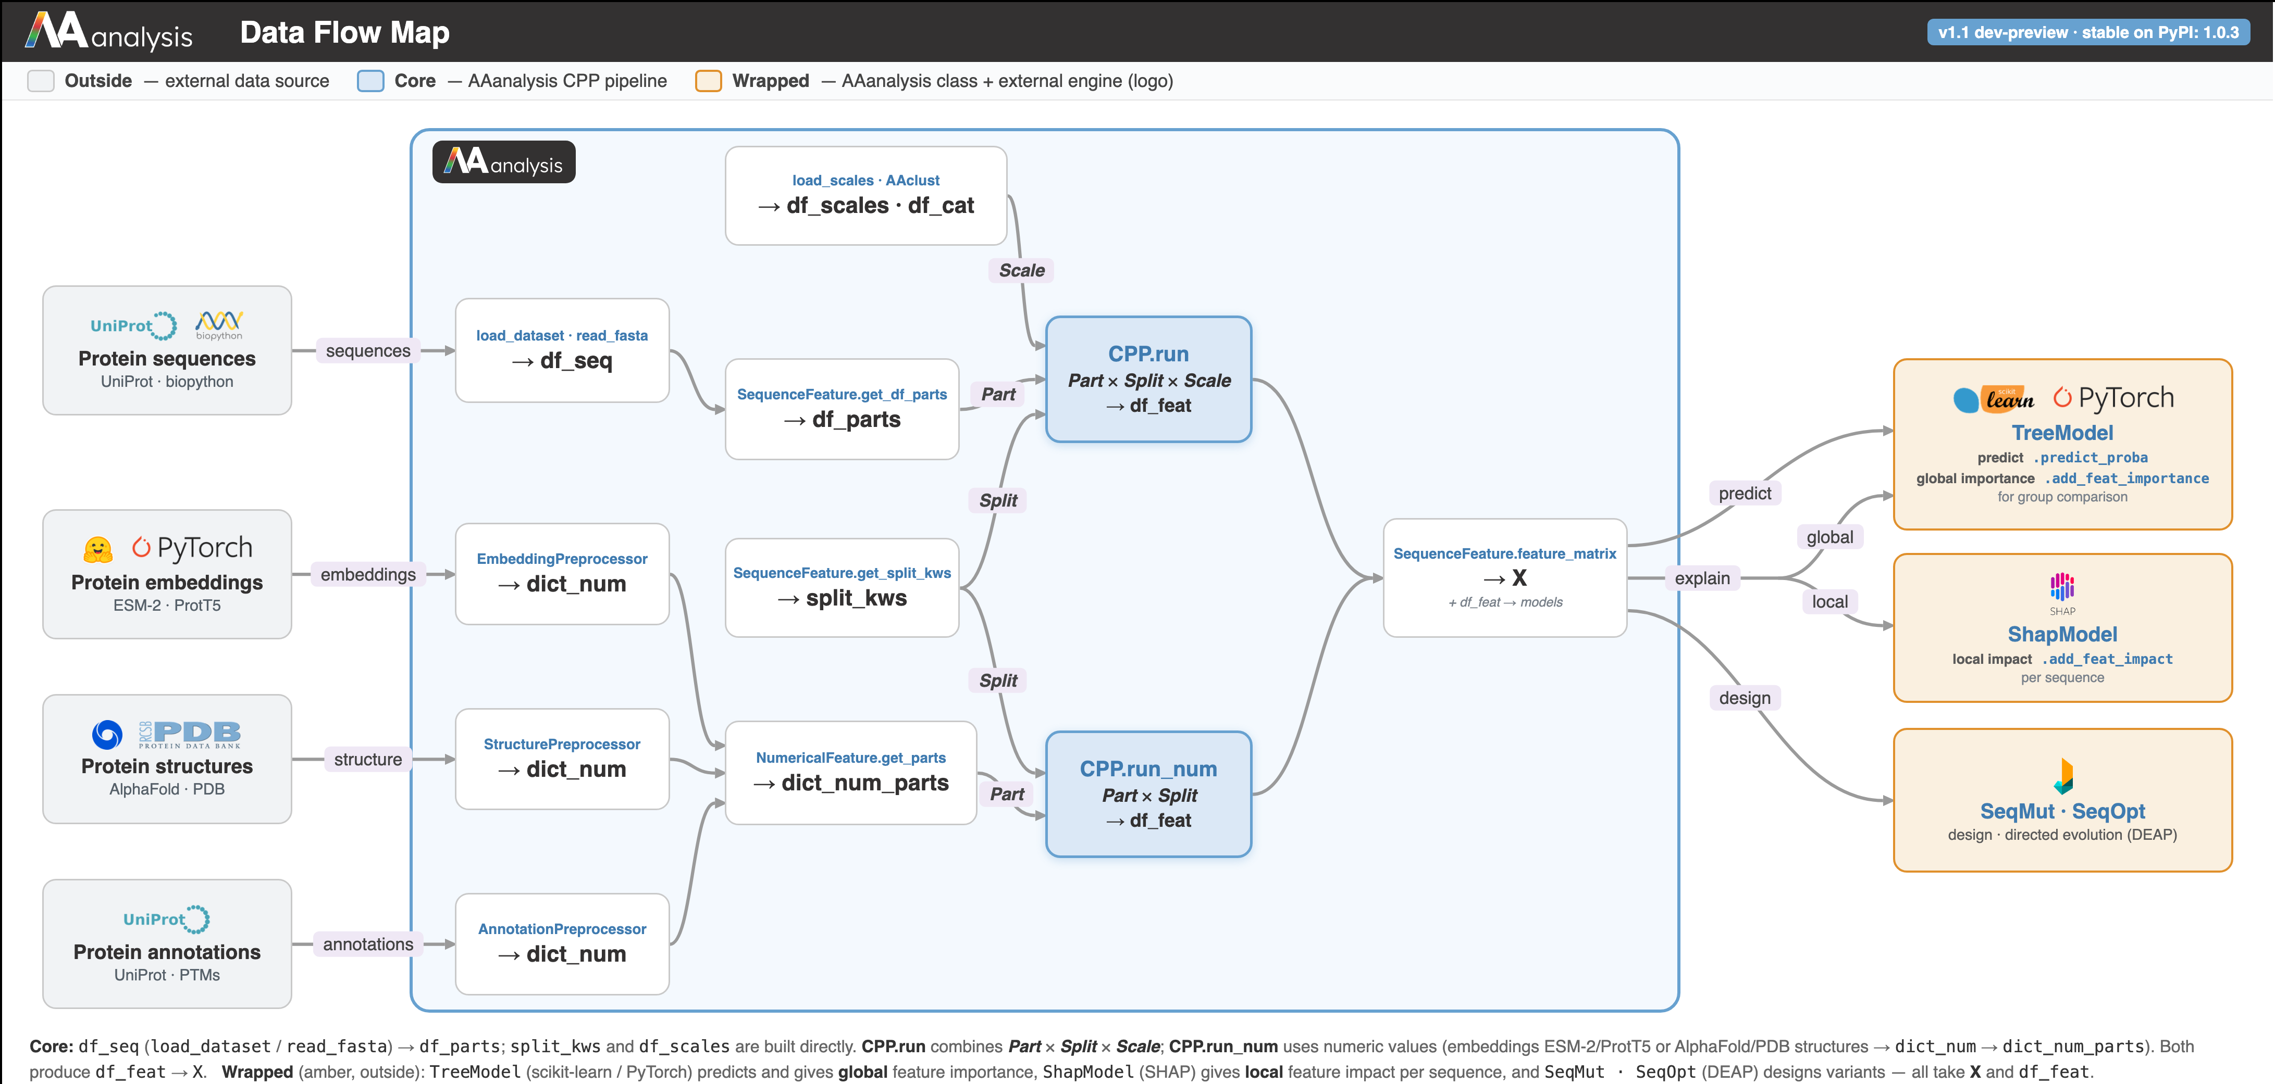Click the Outside legend swatch
The height and width of the screenshot is (1084, 2275).
coord(41,81)
